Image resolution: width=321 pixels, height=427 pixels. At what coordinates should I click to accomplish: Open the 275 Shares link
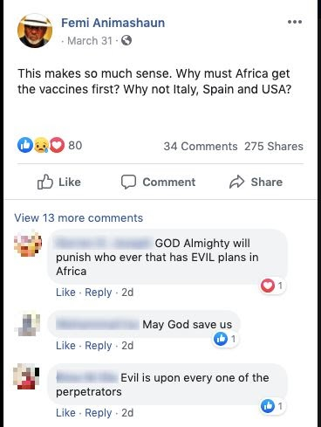click(274, 146)
